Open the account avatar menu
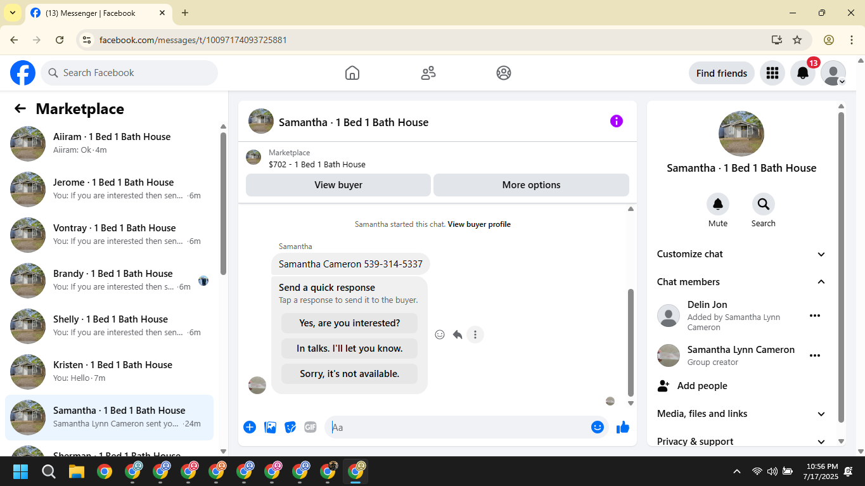This screenshot has height=486, width=865. [x=833, y=73]
